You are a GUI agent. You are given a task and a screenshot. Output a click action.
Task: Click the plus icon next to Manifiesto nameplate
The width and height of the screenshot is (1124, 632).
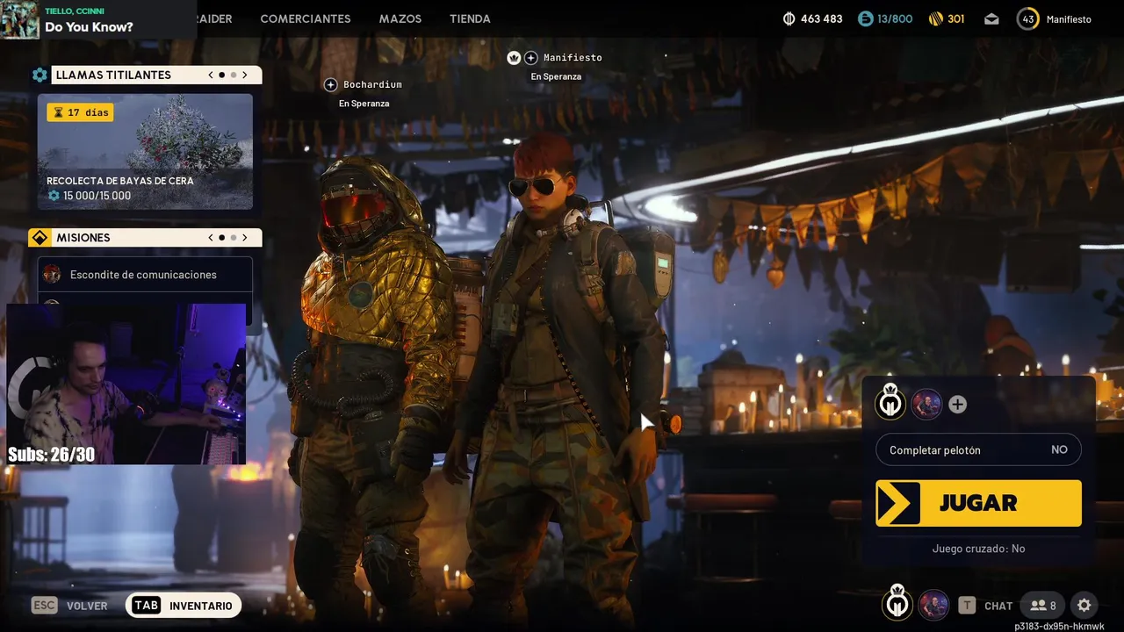(x=530, y=58)
